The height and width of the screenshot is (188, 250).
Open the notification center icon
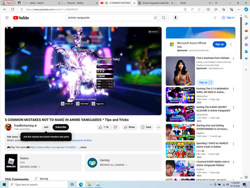tap(244, 184)
